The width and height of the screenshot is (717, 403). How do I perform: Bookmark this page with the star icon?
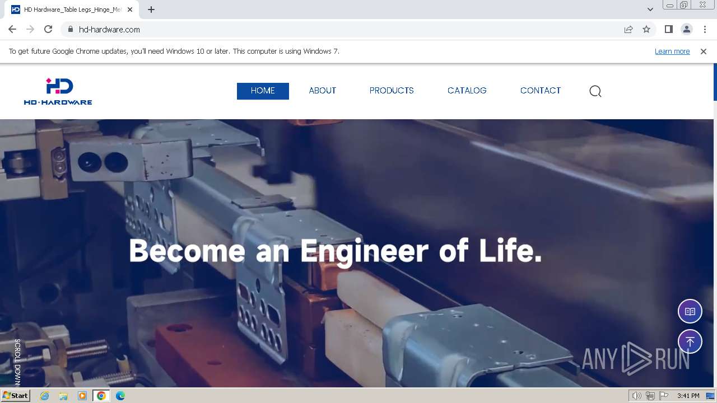[x=646, y=30]
